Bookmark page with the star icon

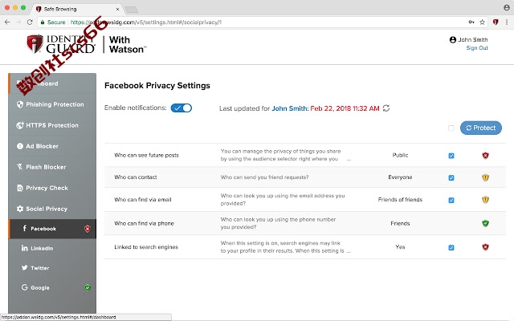pyautogui.click(x=482, y=22)
